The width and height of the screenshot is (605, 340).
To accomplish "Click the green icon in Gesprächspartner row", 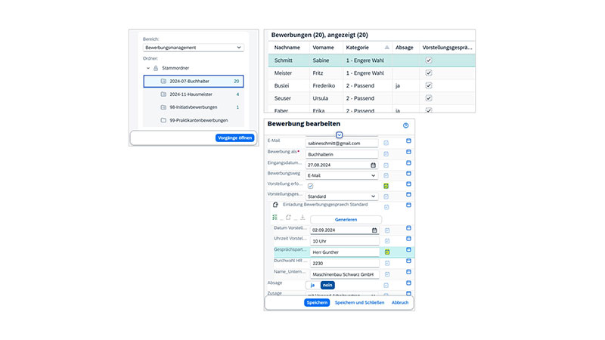I will (x=386, y=252).
